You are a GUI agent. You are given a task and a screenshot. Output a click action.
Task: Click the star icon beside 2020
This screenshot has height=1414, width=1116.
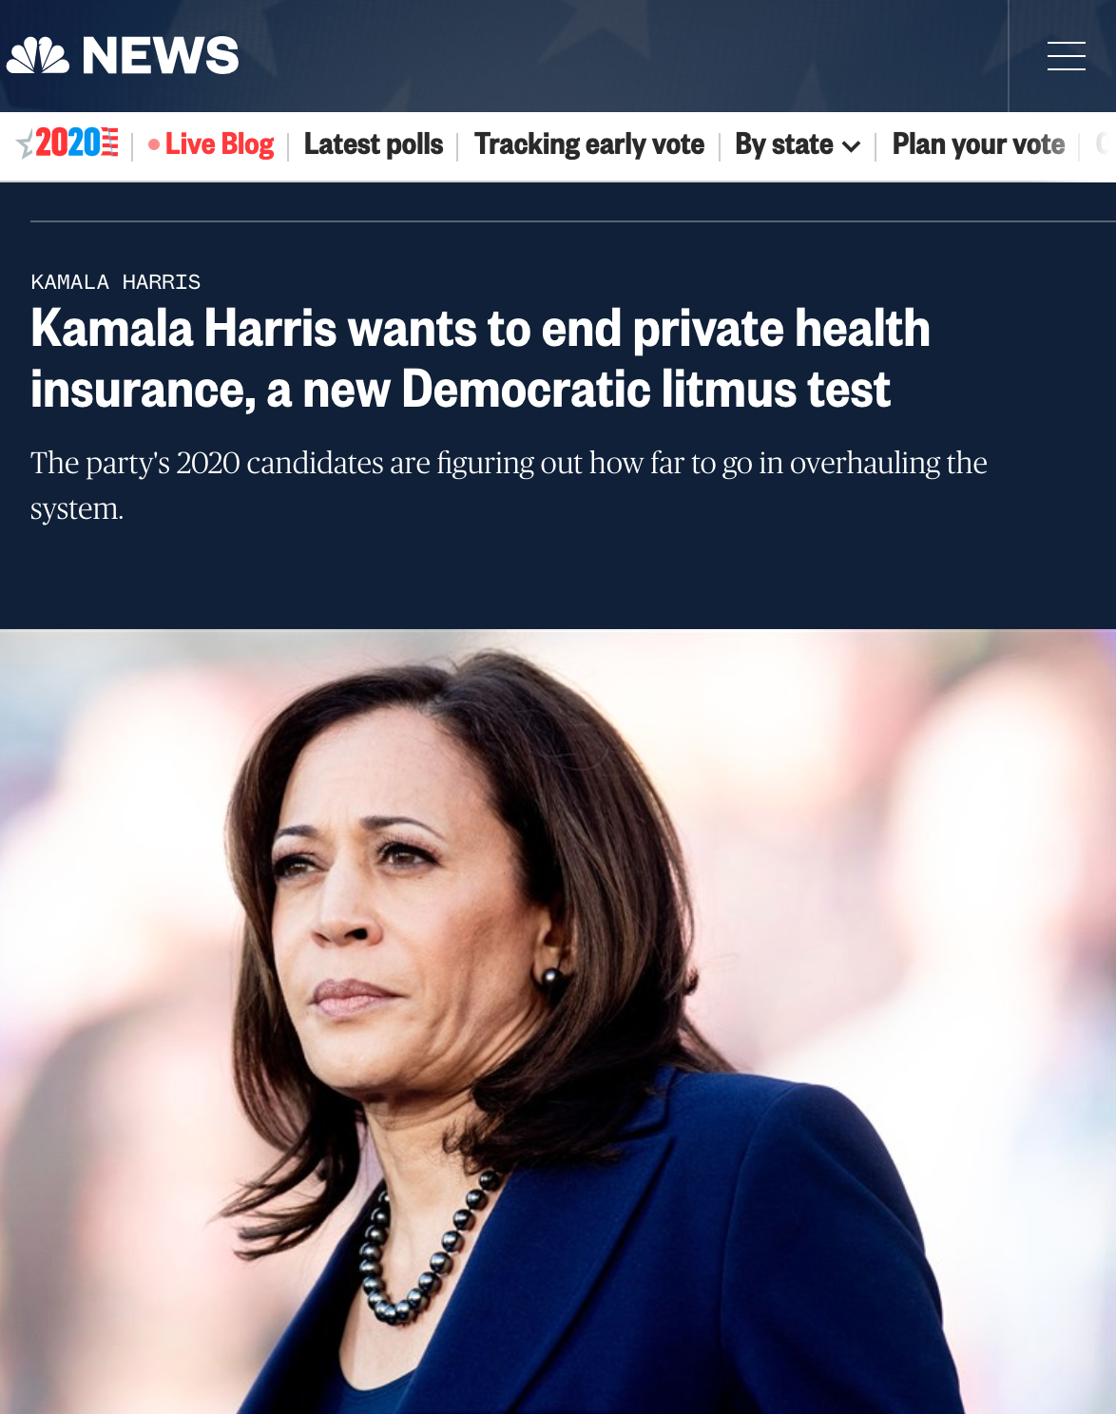[25, 143]
